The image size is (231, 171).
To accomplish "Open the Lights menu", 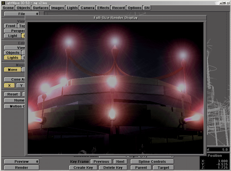I will [72, 8].
